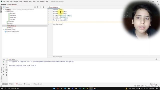Click the collapse all icon in Project panel
The width and height of the screenshot is (160, 90).
click(40, 7)
